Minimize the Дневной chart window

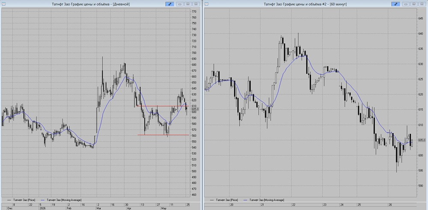click(x=181, y=4)
